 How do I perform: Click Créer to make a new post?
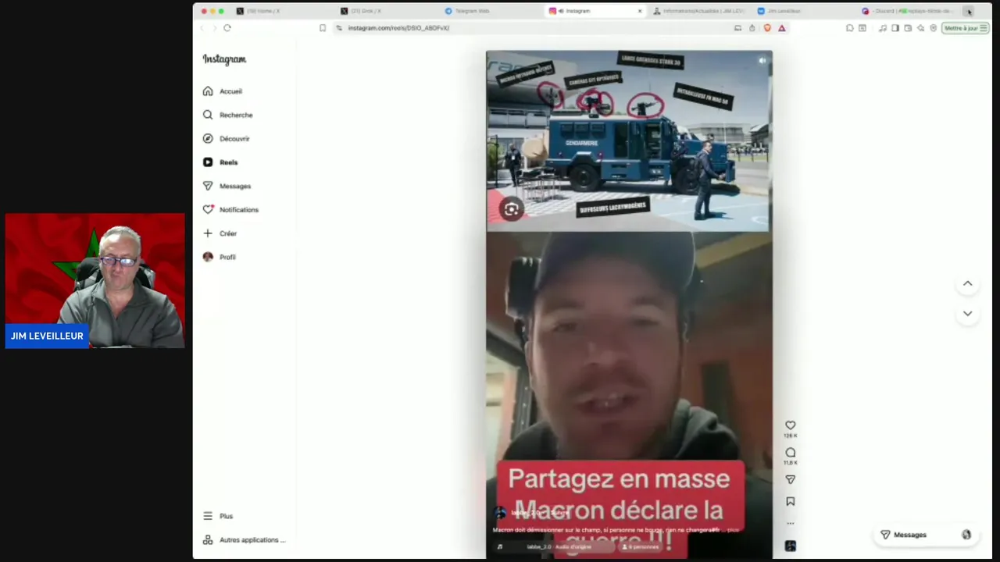pyautogui.click(x=220, y=233)
